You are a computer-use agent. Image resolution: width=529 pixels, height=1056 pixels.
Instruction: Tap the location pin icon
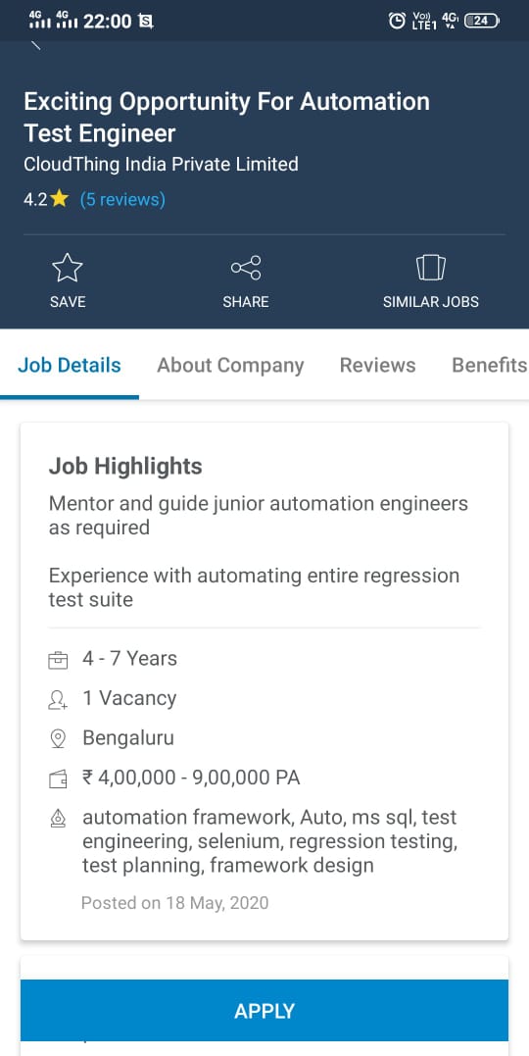59,738
